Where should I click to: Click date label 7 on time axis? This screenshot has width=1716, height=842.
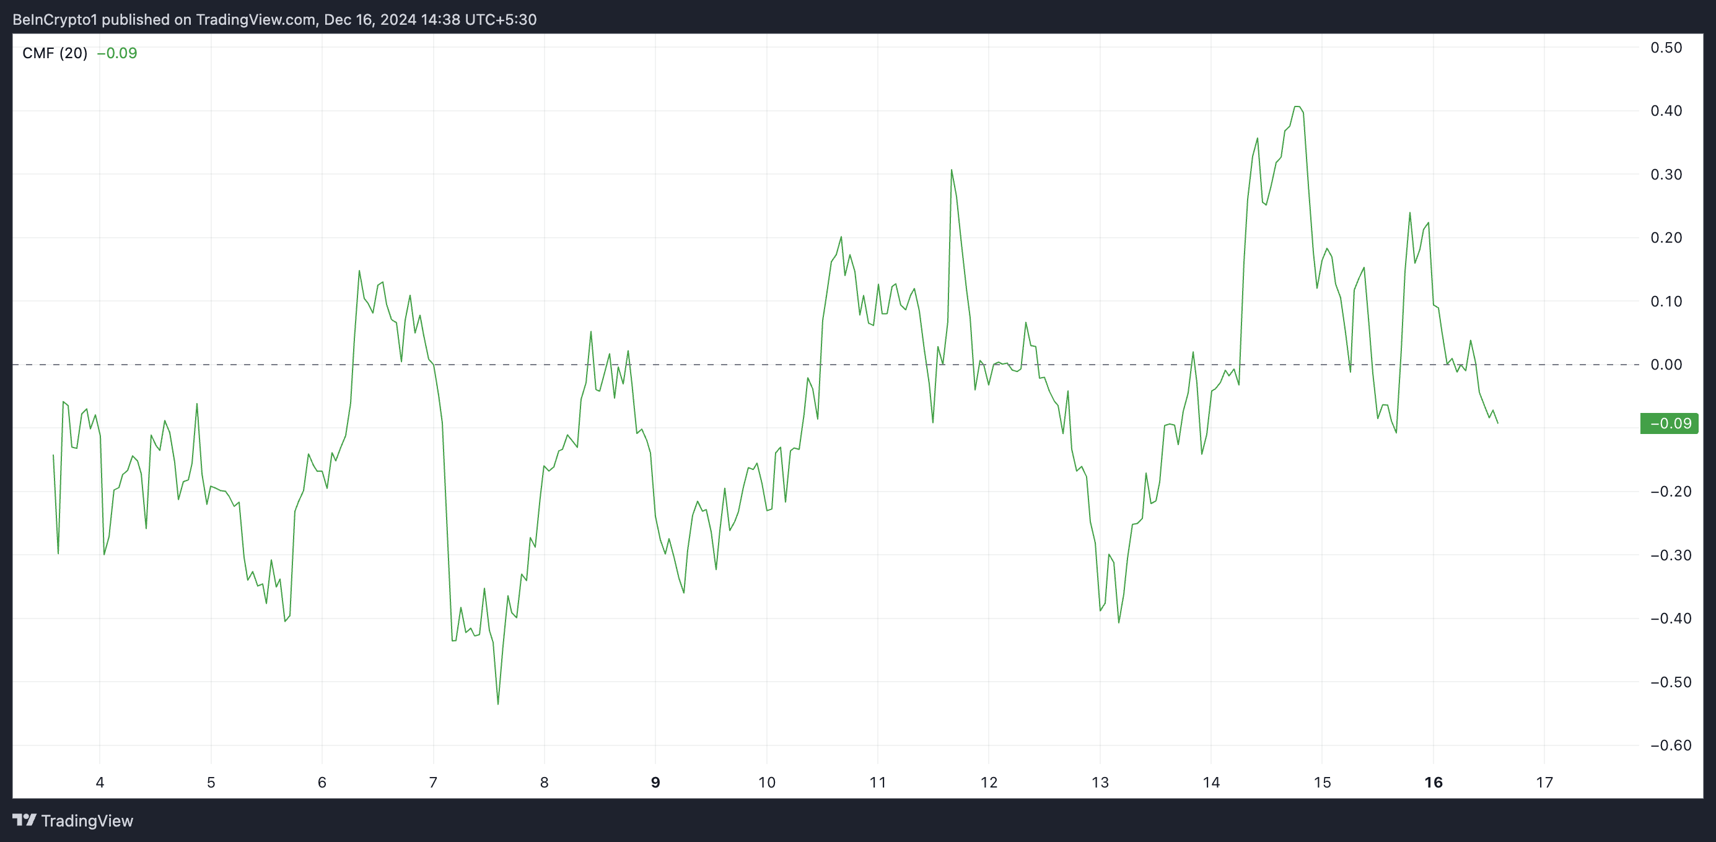[433, 783]
